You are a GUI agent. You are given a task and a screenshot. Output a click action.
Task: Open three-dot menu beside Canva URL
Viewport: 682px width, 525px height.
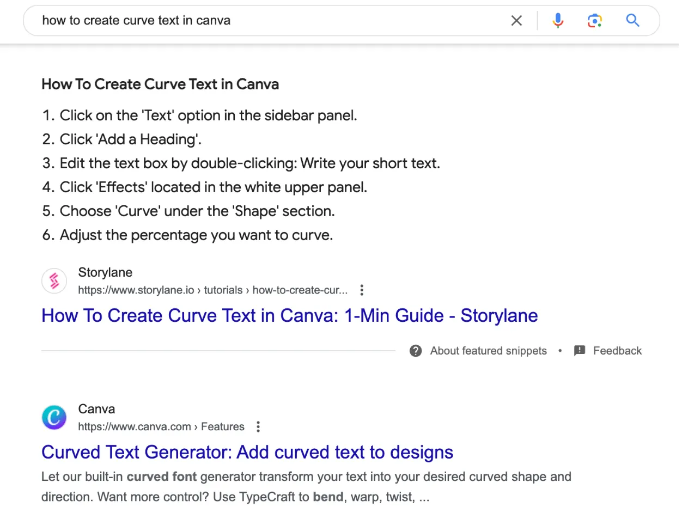pyautogui.click(x=258, y=427)
